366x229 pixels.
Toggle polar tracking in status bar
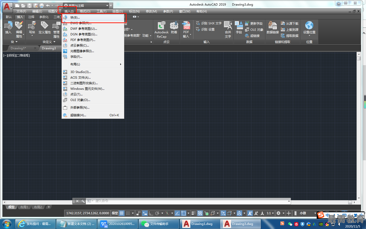coord(157,213)
